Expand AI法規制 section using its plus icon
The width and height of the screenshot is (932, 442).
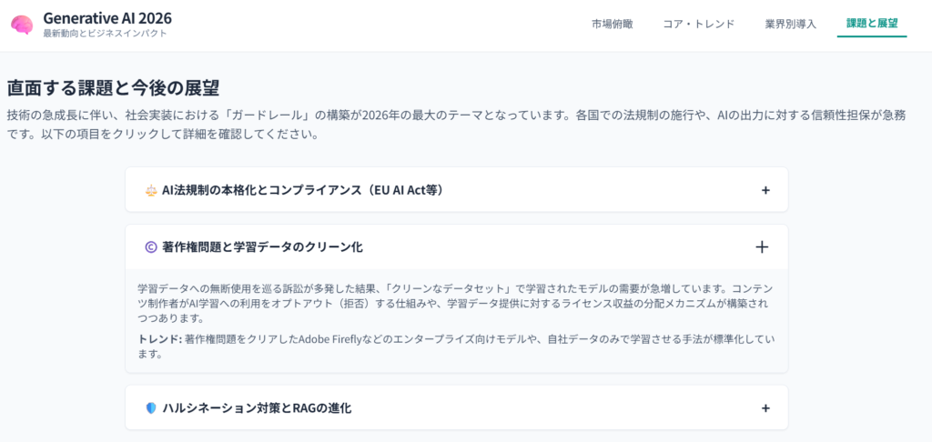point(765,191)
